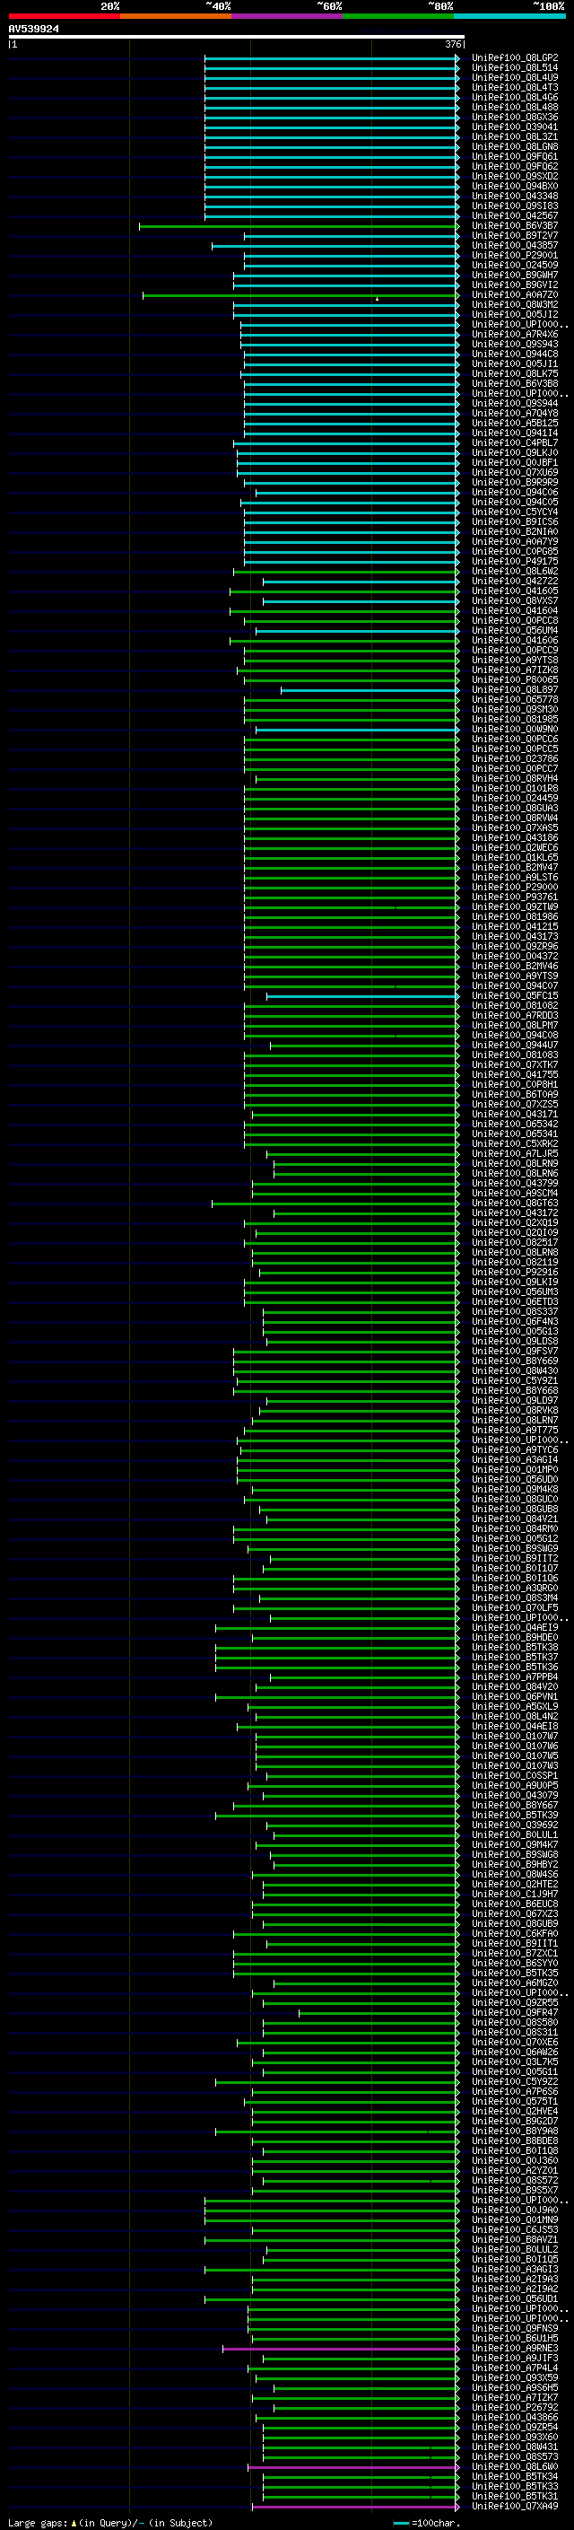Select hit label UniRef100_P80065
574x2530 pixels.
[514, 679]
